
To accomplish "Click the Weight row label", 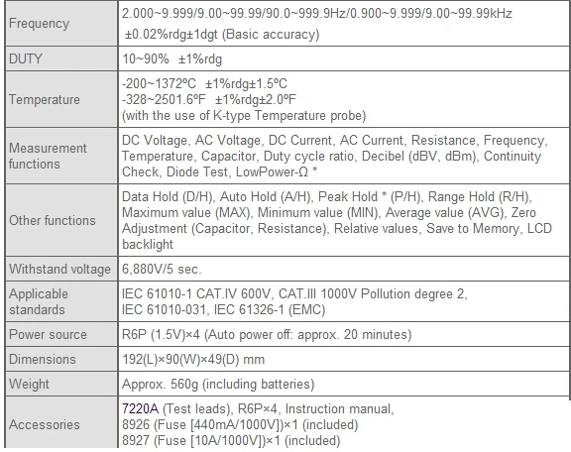I will point(29,384).
